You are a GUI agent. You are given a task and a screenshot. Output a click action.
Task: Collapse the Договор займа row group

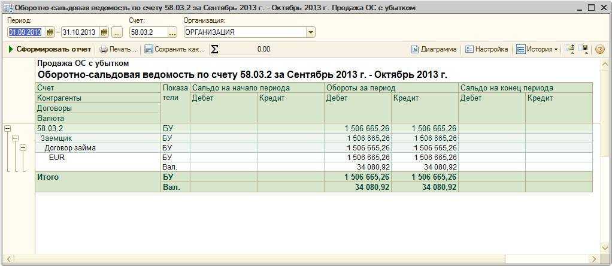pos(23,147)
